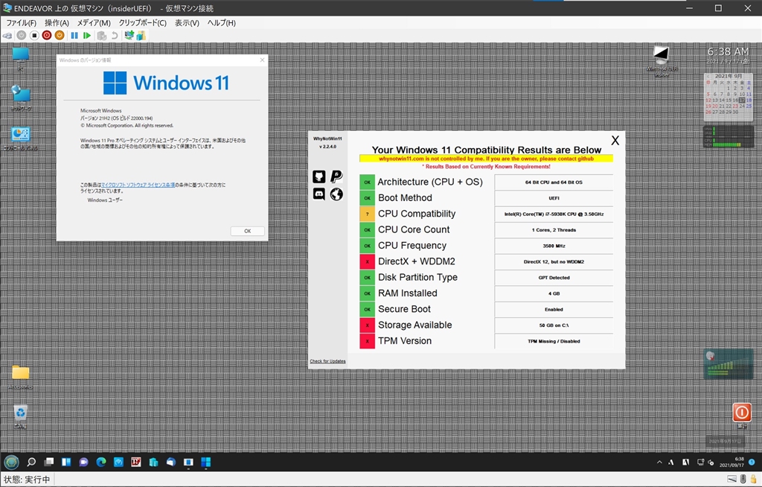This screenshot has height=487, width=762.
Task: Open the Network desktop icon
Action: [20, 98]
